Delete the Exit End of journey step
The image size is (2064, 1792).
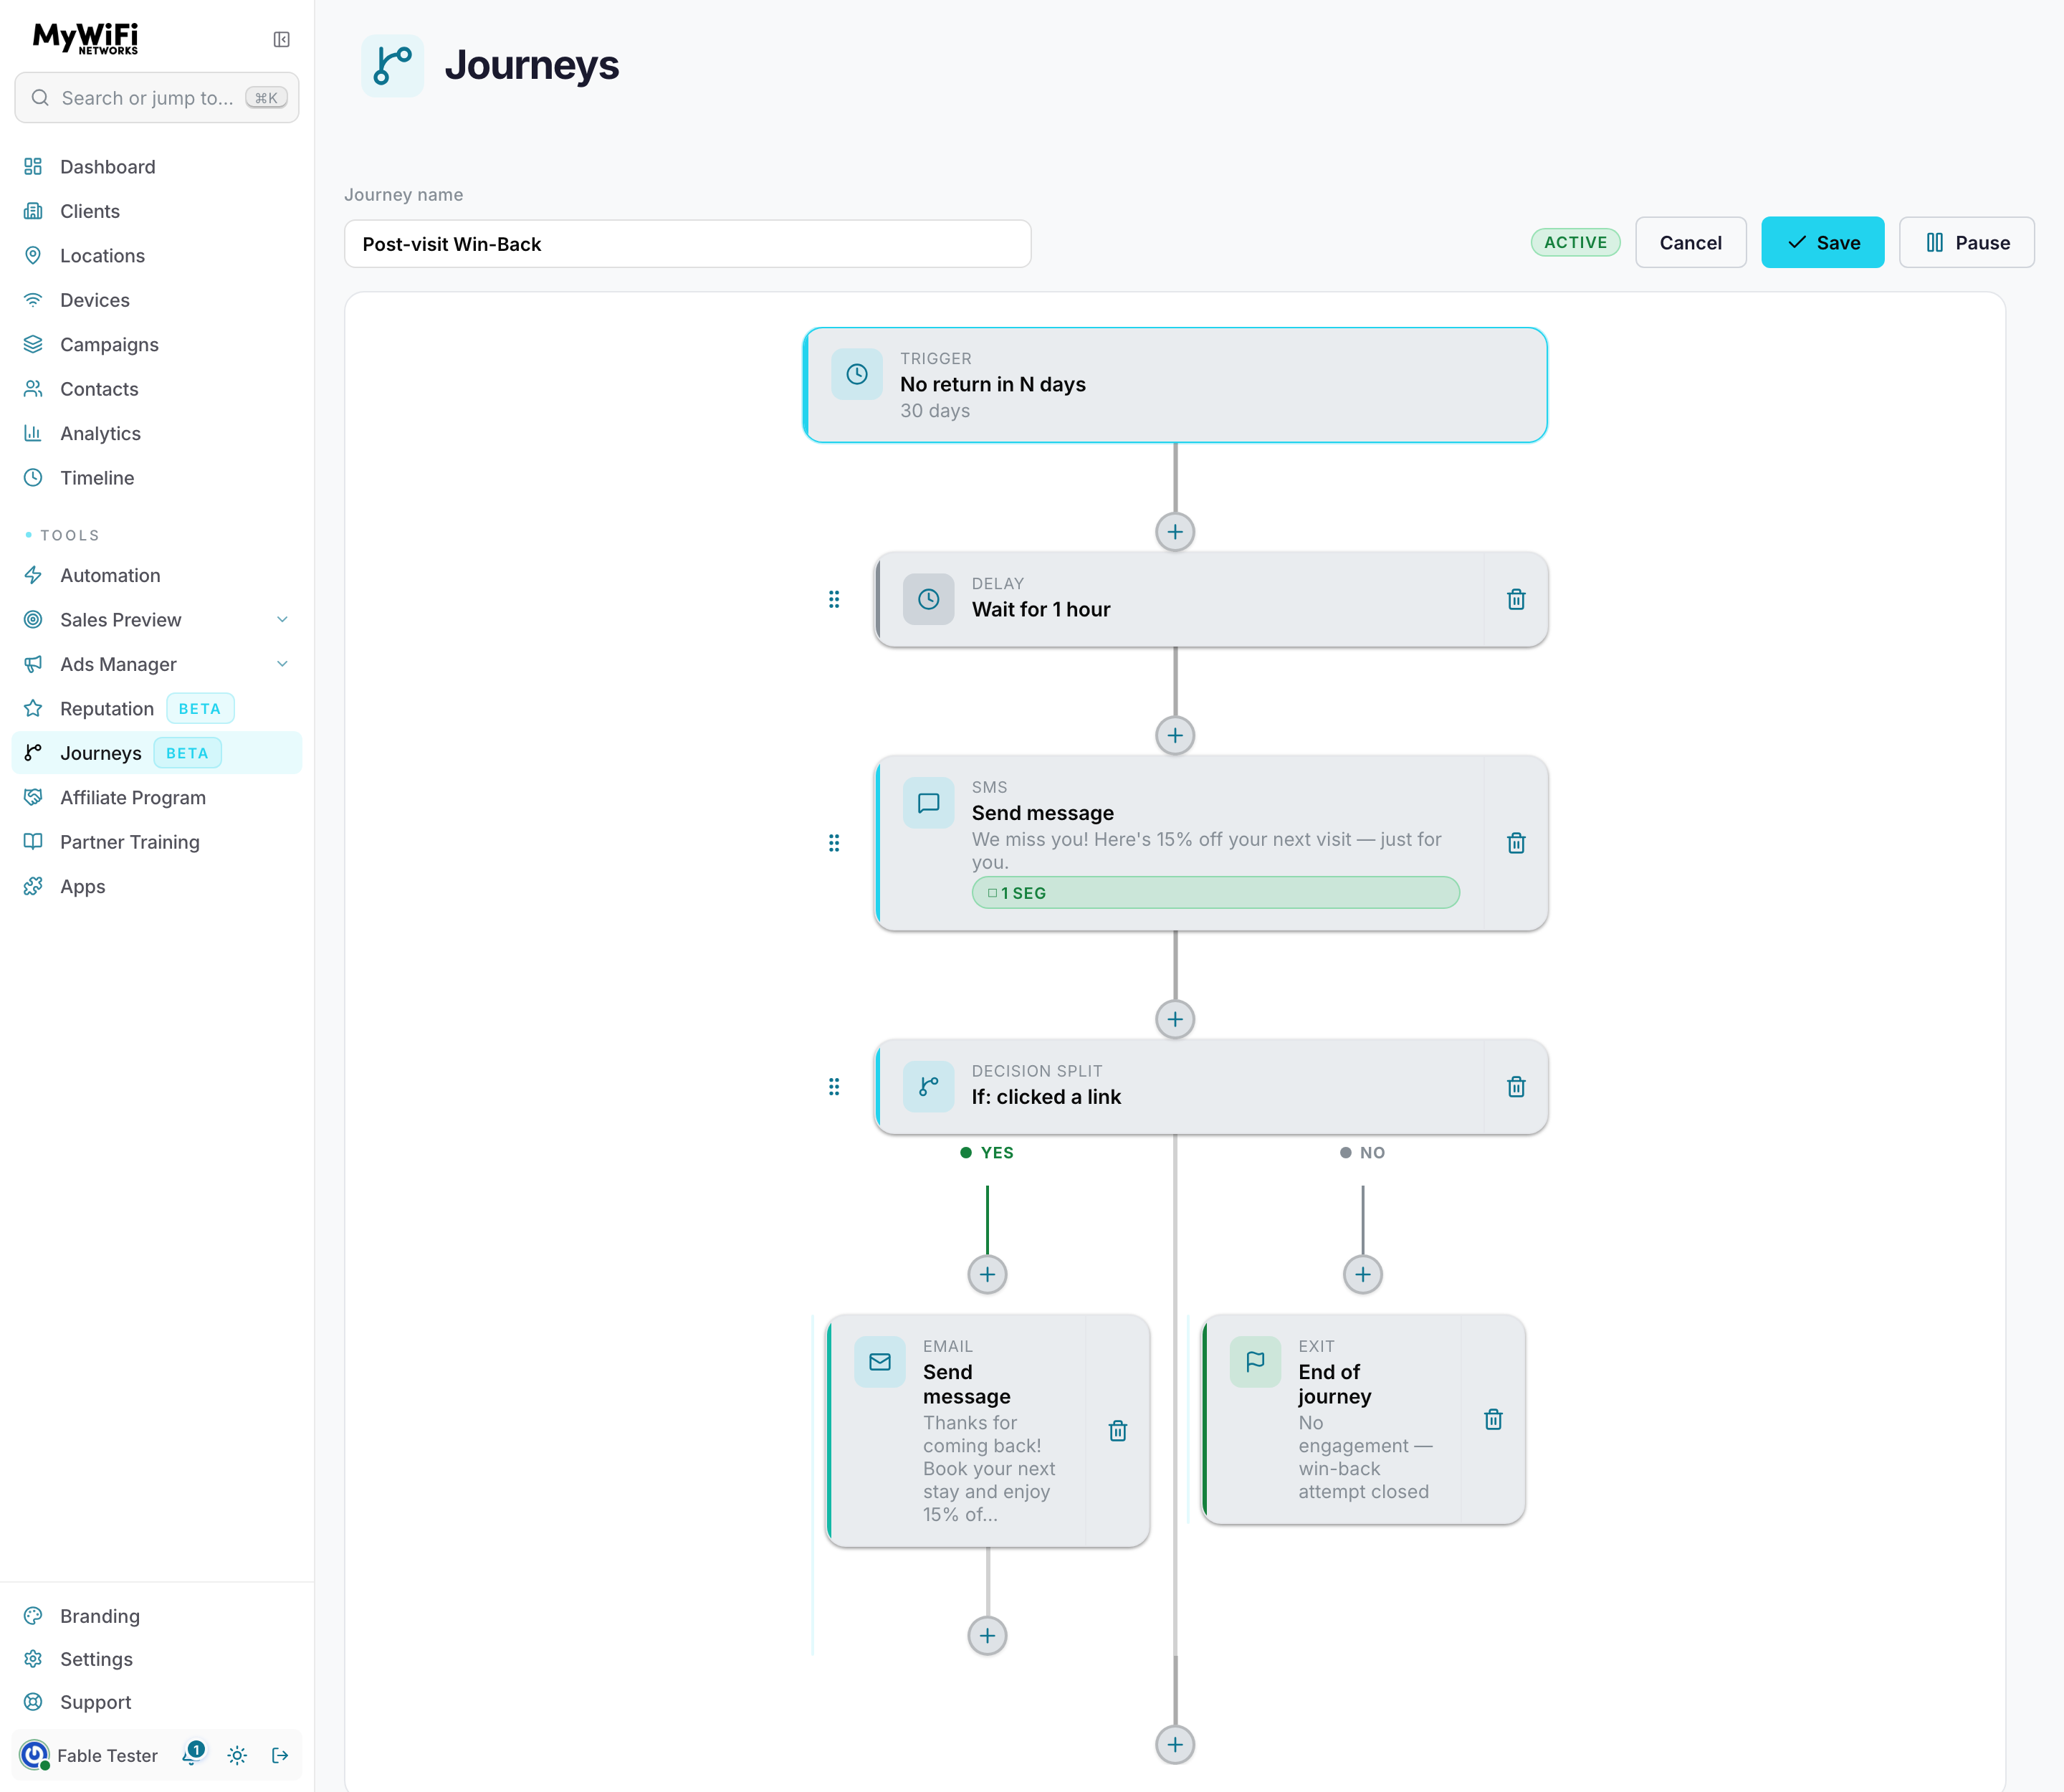pos(1493,1419)
